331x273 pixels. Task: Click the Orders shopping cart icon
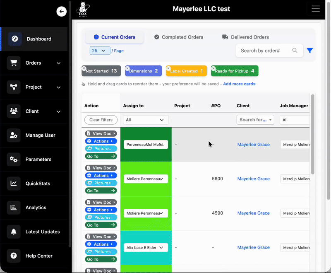point(15,63)
